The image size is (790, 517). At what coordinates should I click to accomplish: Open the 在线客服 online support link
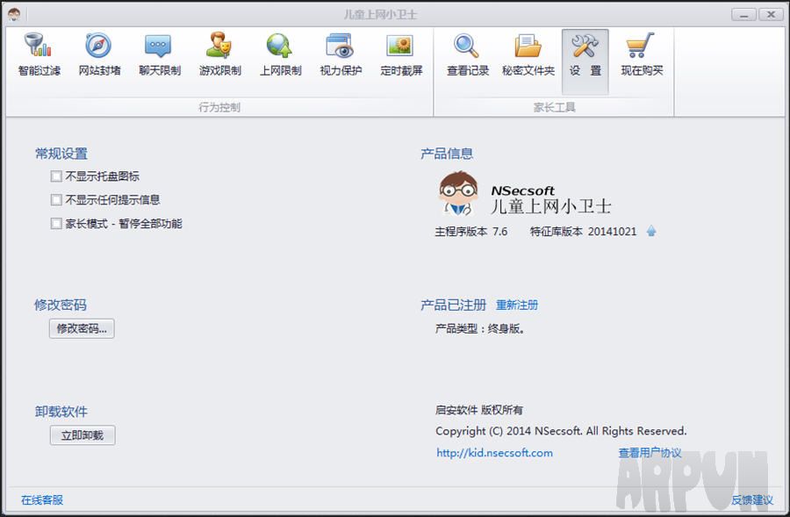pyautogui.click(x=42, y=500)
